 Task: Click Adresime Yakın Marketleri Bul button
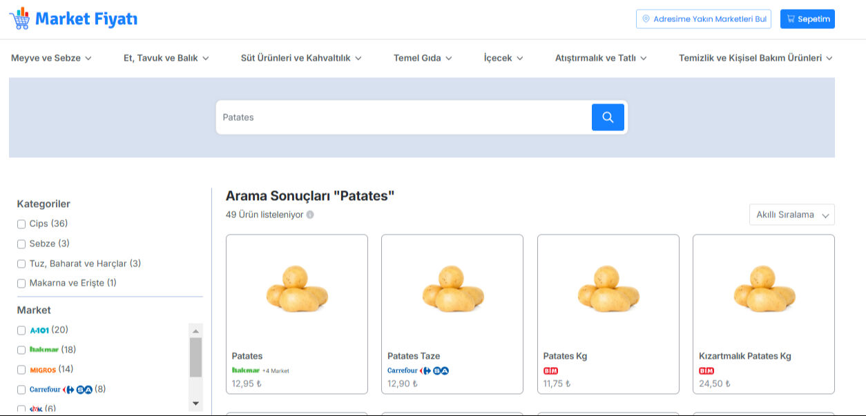(703, 19)
